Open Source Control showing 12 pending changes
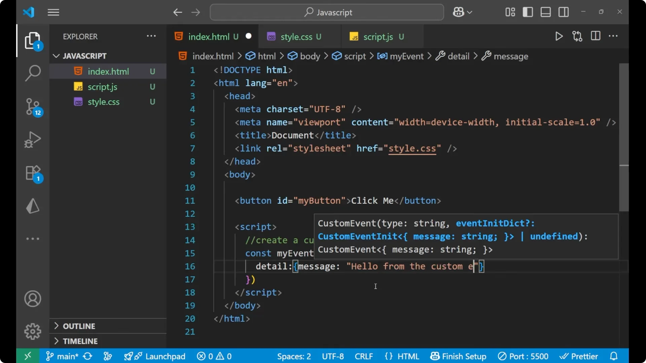Image resolution: width=646 pixels, height=363 pixels. (33, 107)
